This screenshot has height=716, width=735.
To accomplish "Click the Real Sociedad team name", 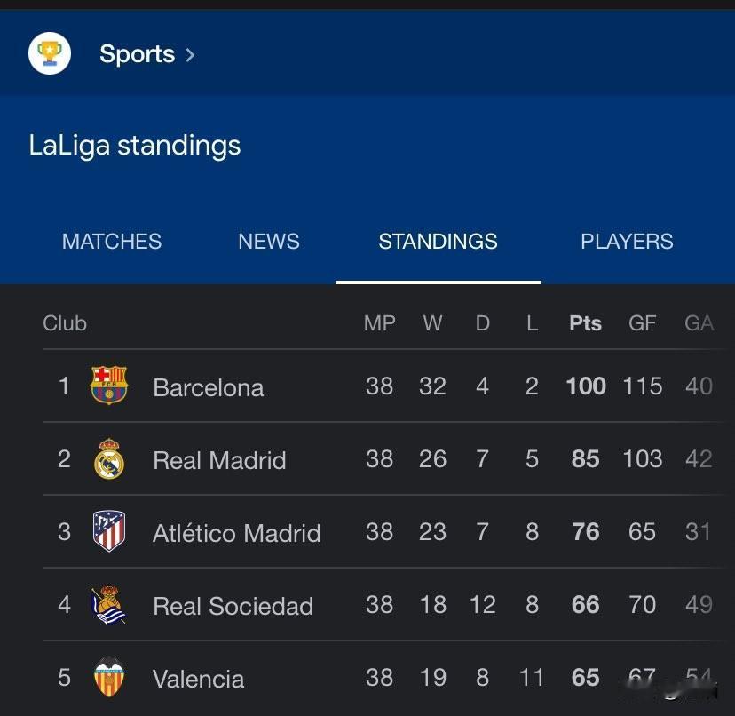I will (x=233, y=606).
